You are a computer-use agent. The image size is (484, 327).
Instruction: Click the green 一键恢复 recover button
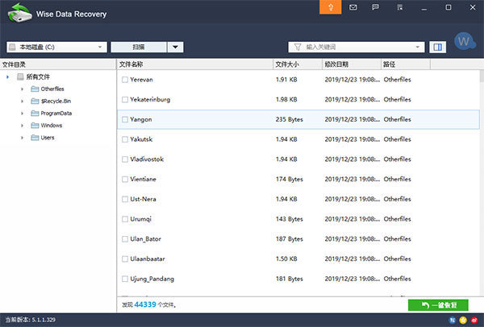[438, 305]
